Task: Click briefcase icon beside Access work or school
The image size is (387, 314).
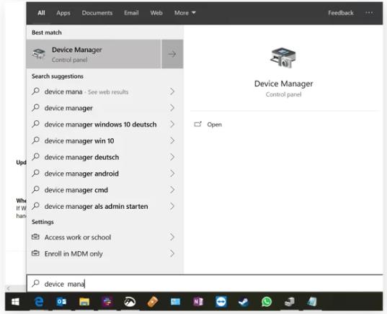Action: coord(35,237)
